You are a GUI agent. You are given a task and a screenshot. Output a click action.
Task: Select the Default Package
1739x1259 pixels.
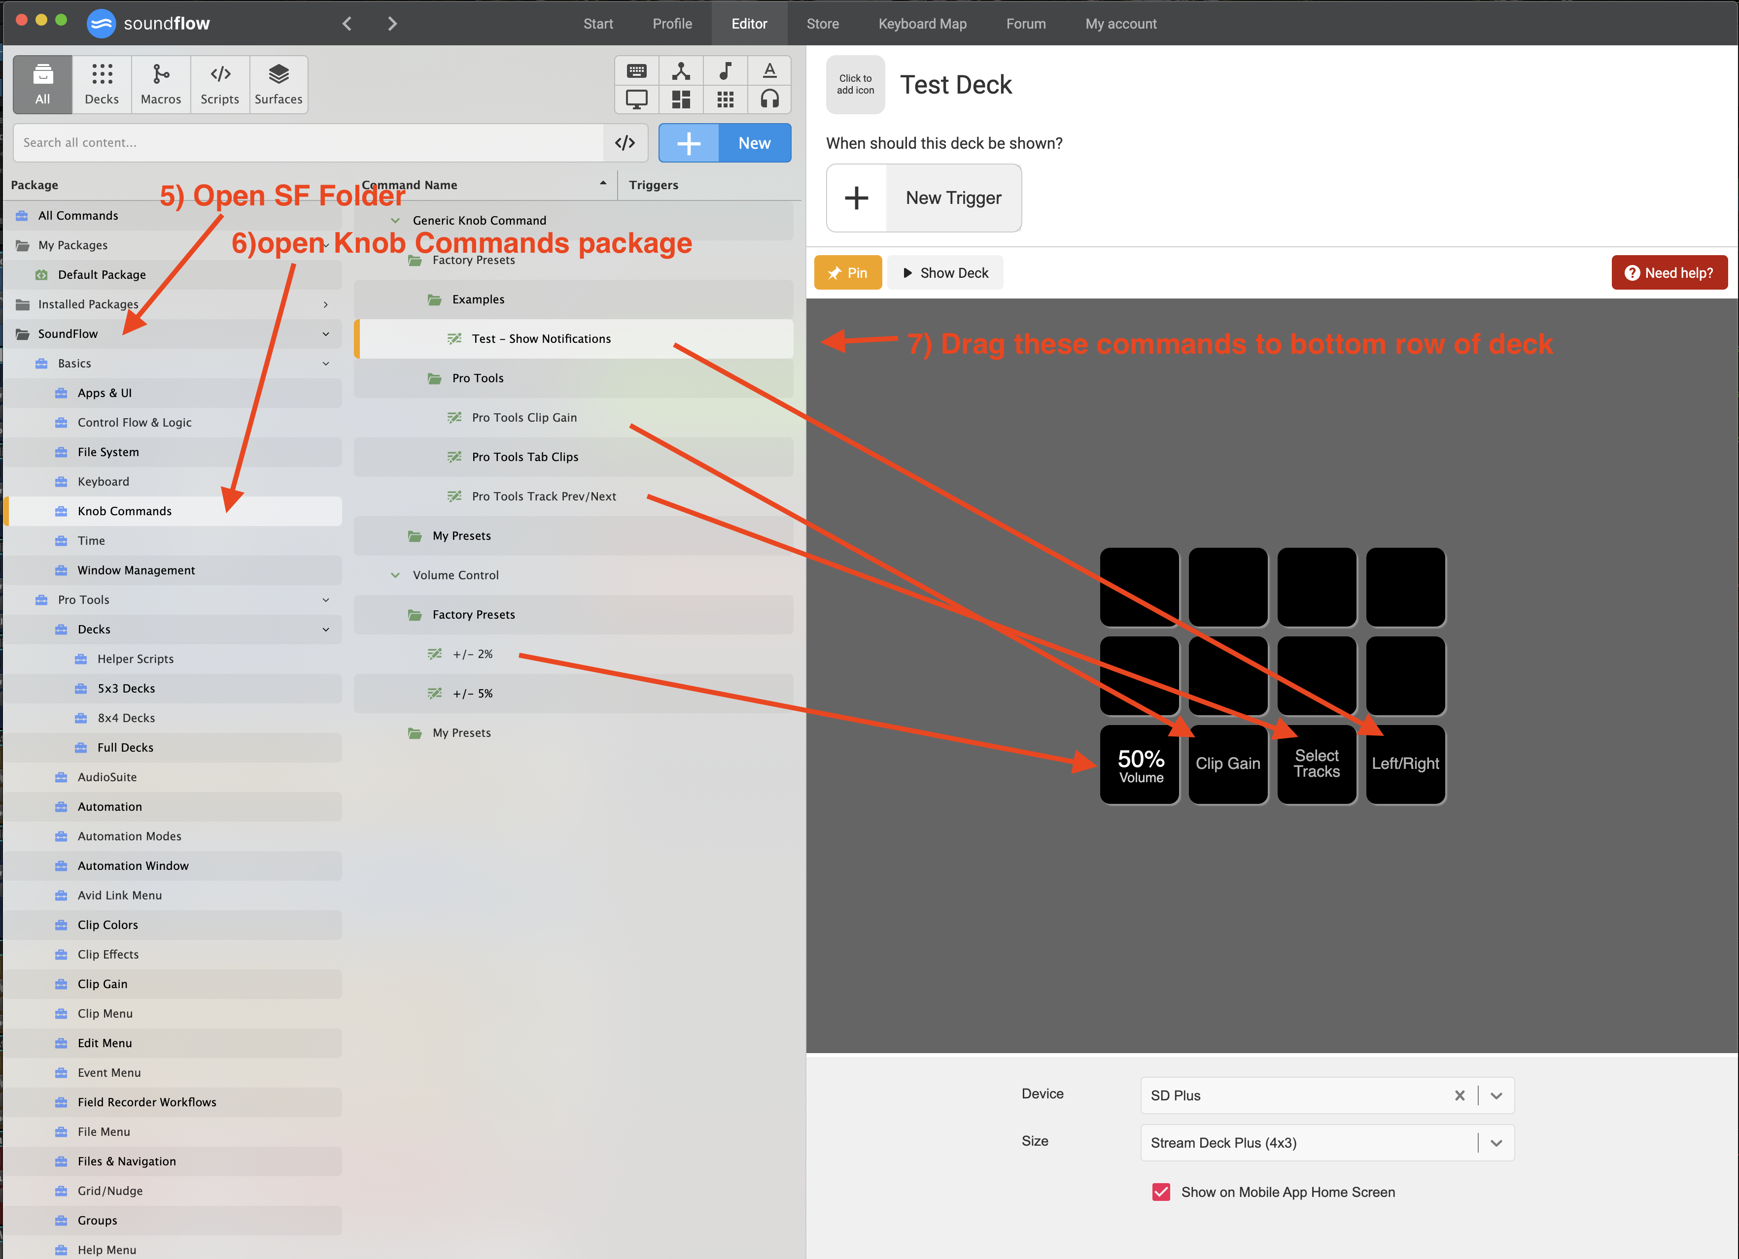pos(174,275)
